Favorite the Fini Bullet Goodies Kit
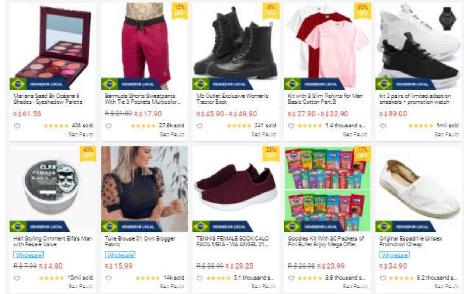The width and height of the screenshot is (464, 294). tap(291, 278)
